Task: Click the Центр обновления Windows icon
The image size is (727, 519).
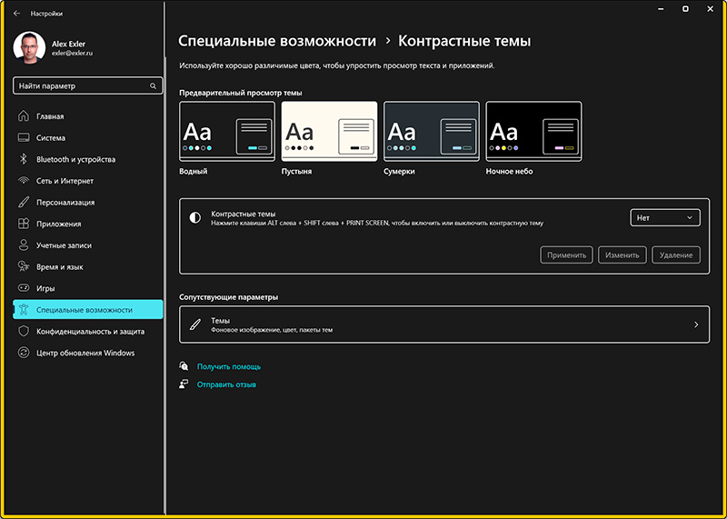Action: [x=24, y=353]
